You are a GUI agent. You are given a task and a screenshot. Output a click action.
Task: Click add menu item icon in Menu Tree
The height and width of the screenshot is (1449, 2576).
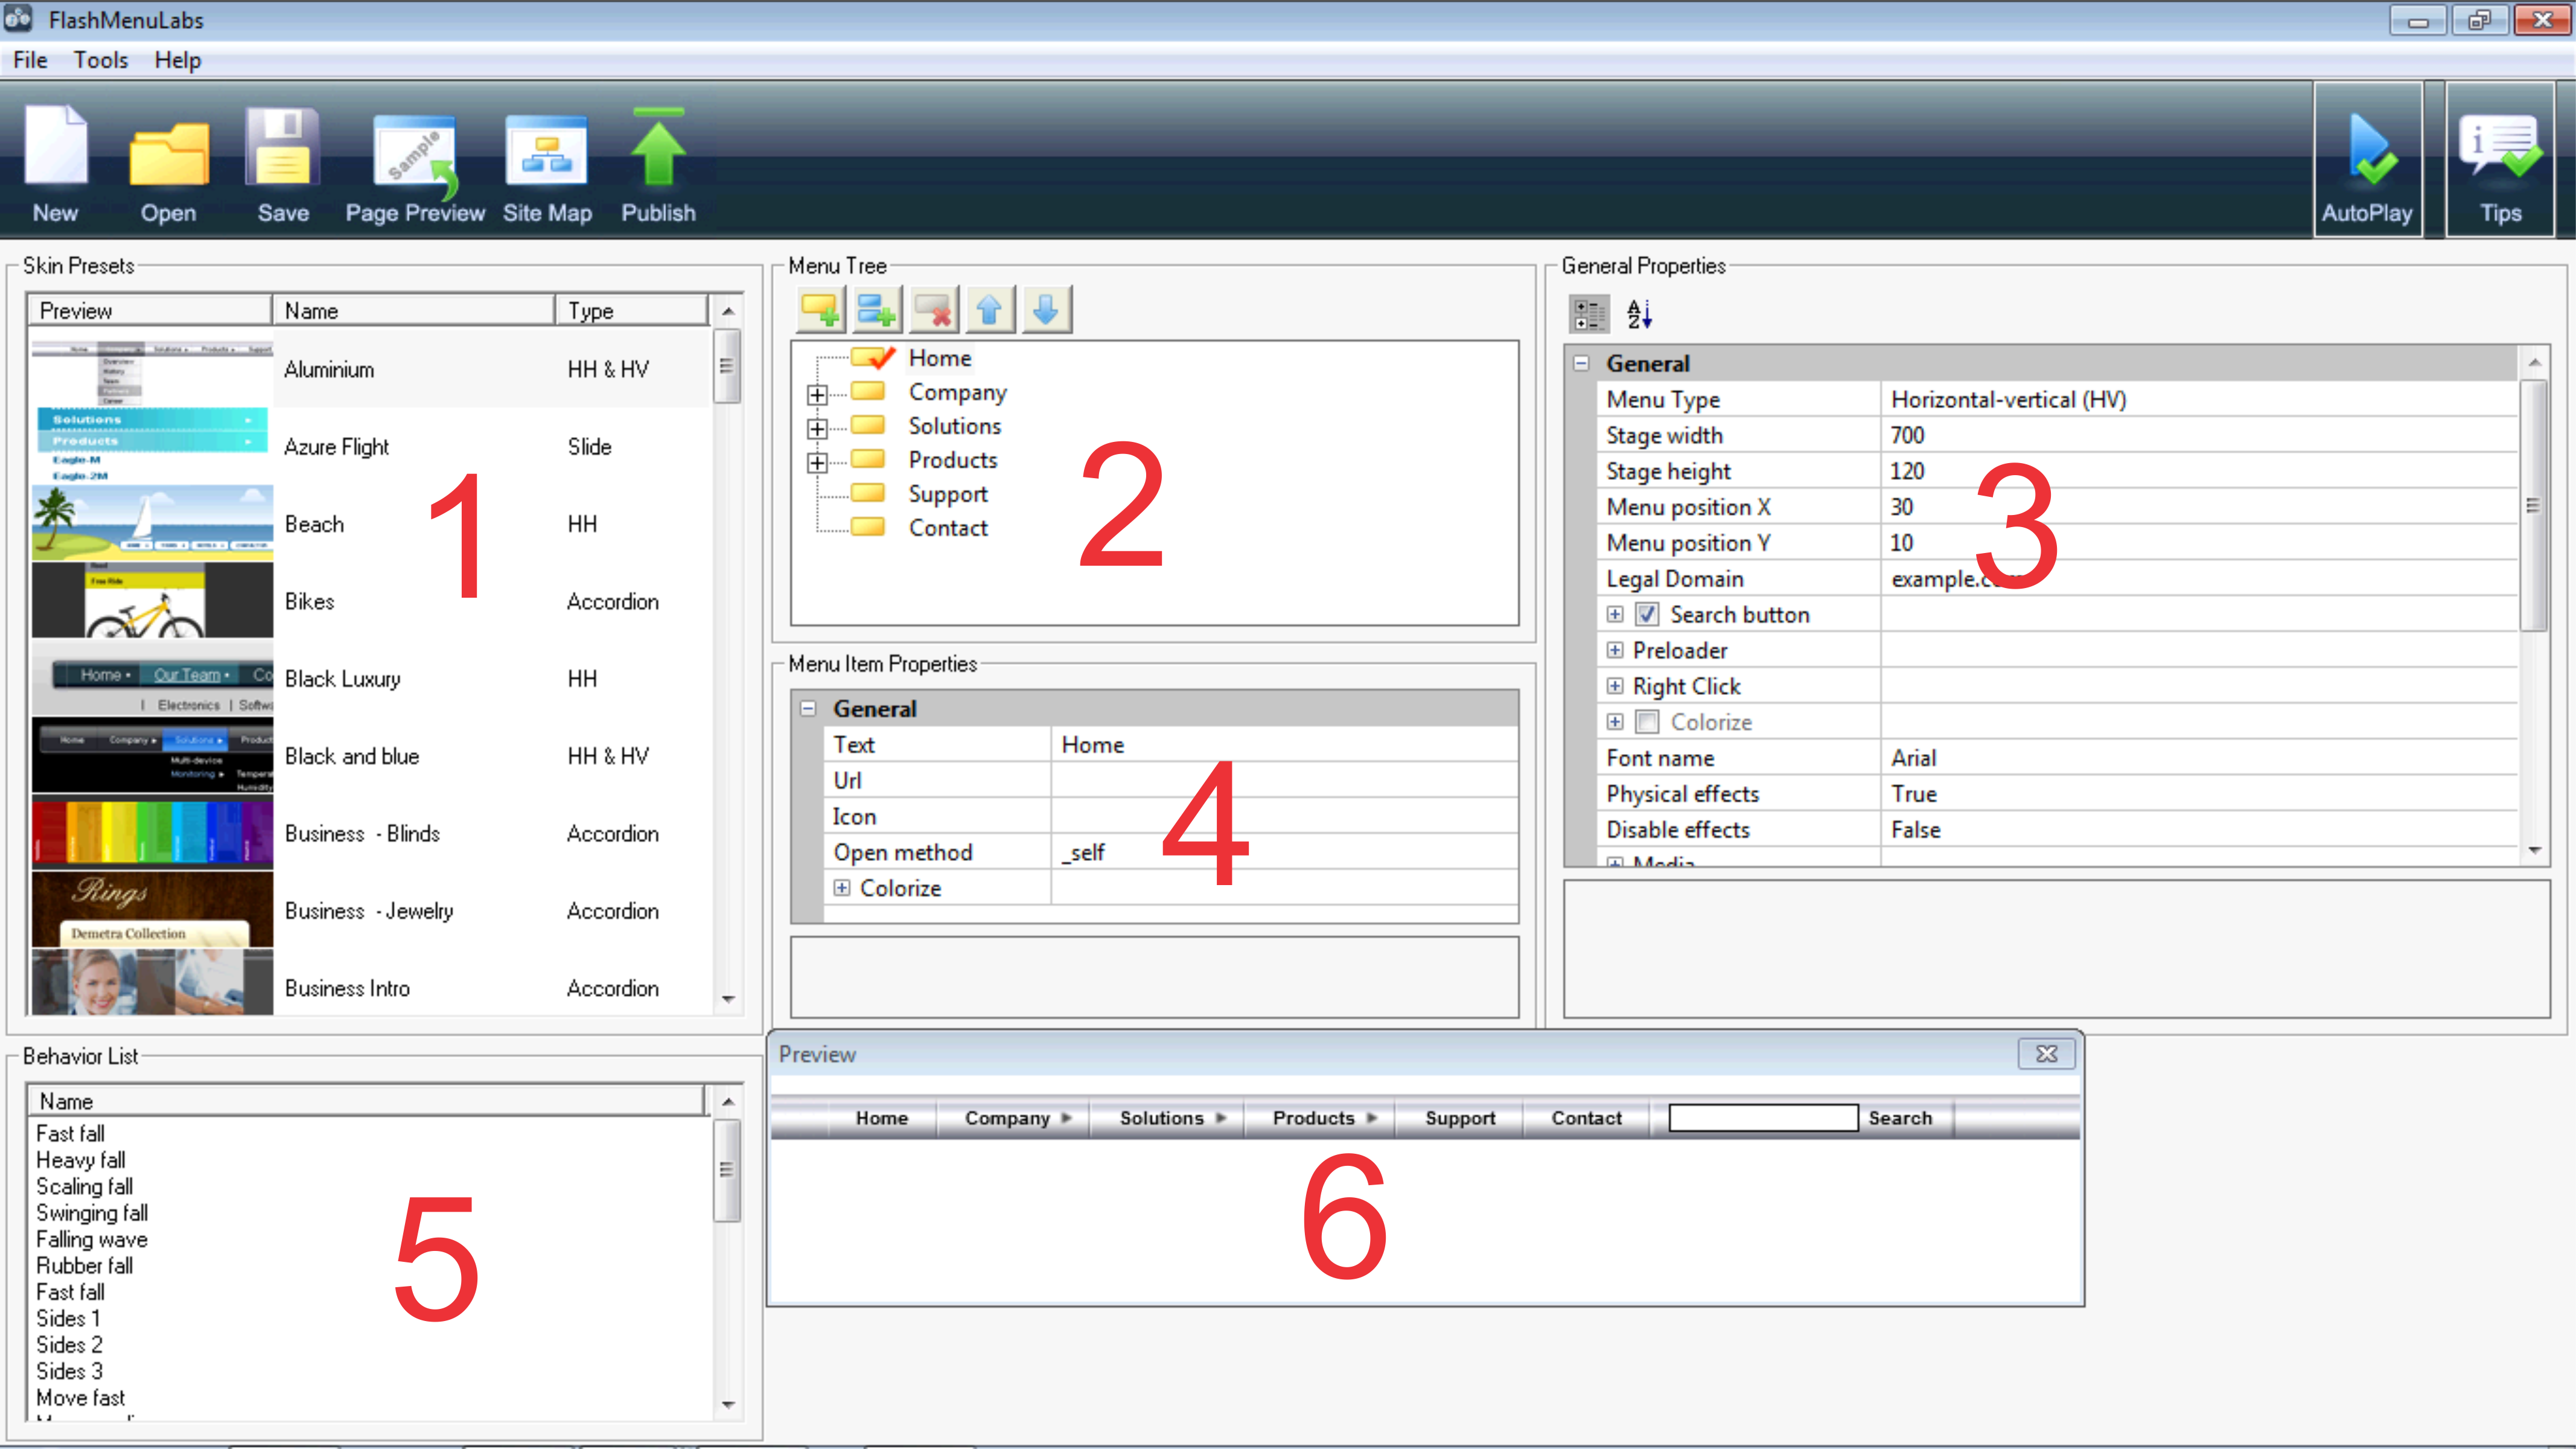coord(820,310)
